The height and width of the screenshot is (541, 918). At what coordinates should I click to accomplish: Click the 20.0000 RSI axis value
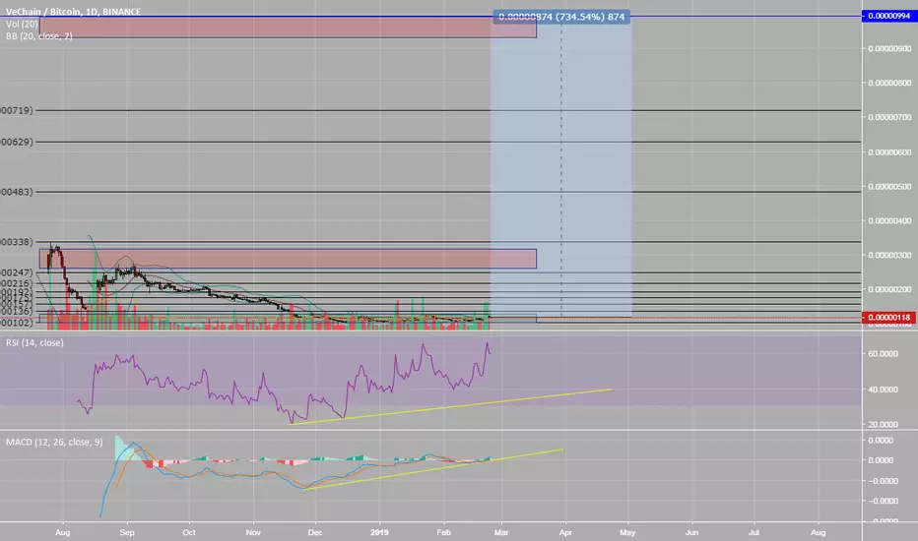pos(883,425)
